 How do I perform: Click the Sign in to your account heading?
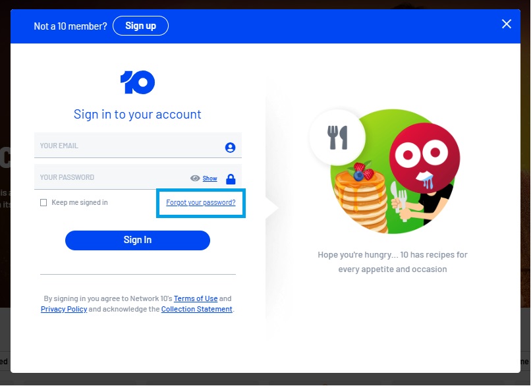[x=138, y=115]
